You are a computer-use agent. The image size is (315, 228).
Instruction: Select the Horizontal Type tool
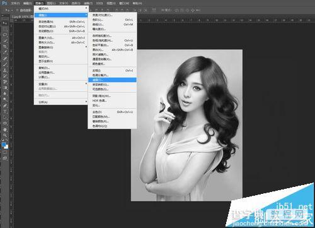pyautogui.click(x=5, y=111)
